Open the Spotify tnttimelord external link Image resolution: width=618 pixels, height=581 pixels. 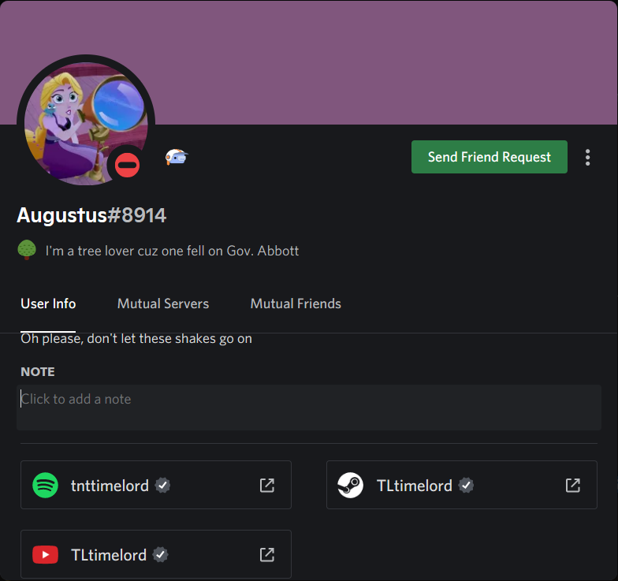point(266,486)
